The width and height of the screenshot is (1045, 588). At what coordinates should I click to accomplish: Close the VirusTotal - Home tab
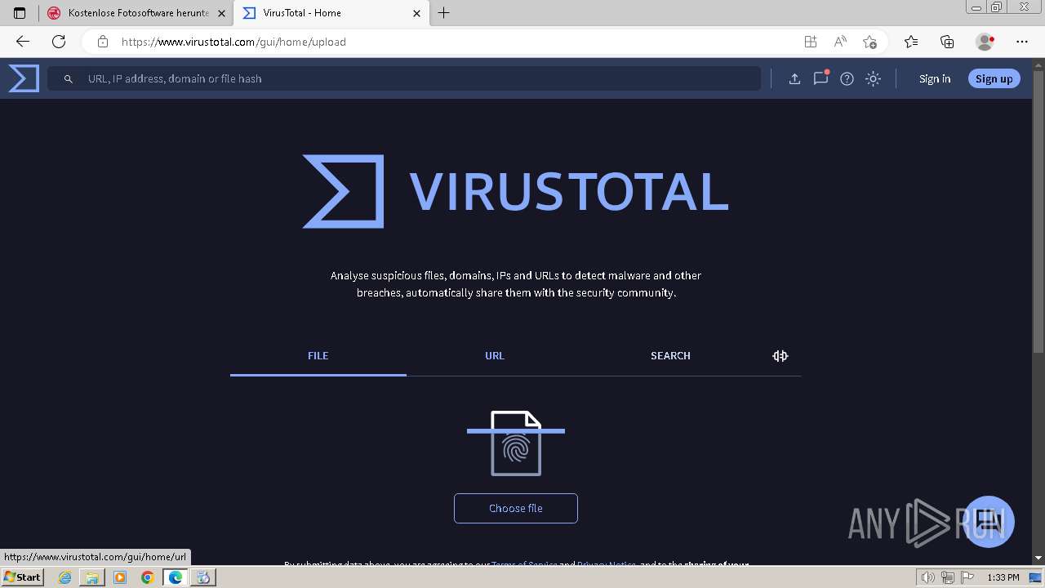coord(416,13)
